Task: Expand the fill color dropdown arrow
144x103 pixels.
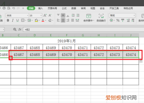Action: pos(39,20)
